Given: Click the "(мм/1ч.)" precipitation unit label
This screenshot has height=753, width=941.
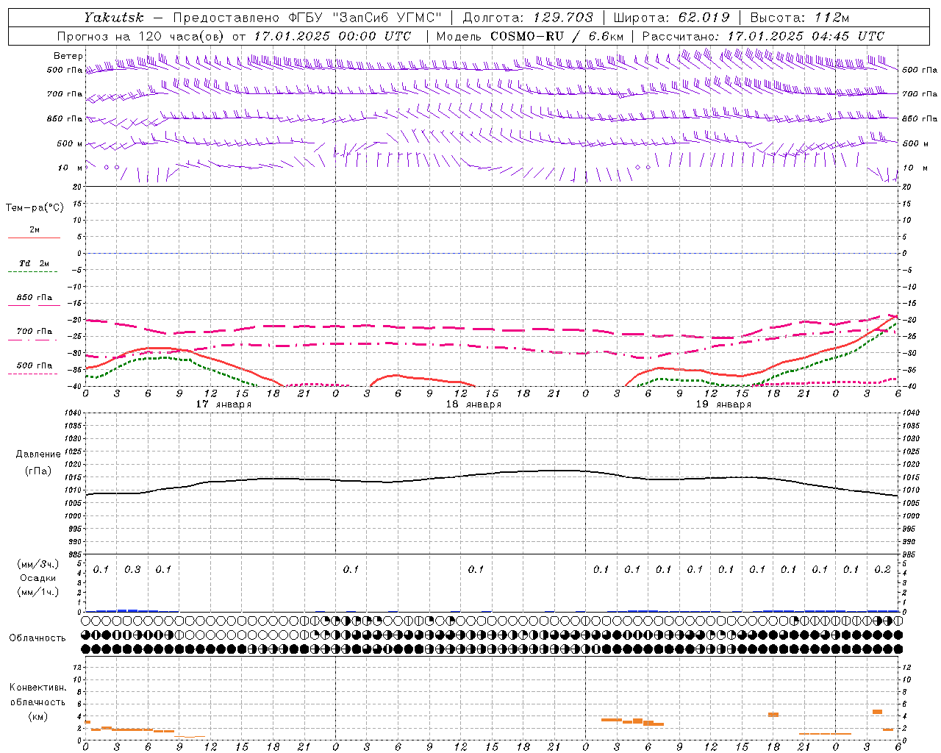Looking at the screenshot, I should coord(38,592).
